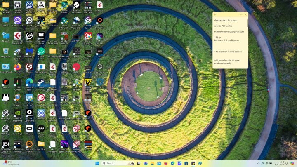Screen dimensions: 297x167
Task: Launch Garmin Express from the desktop
Action: (17, 100)
